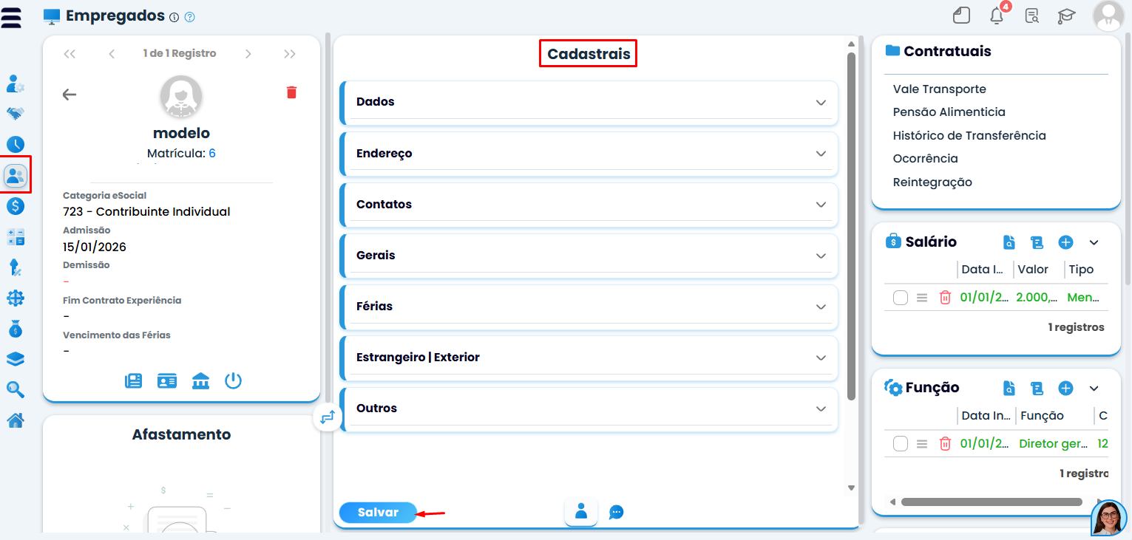Expand the Estrangeiro | Exterior section
The height and width of the screenshot is (540, 1132).
click(589, 358)
